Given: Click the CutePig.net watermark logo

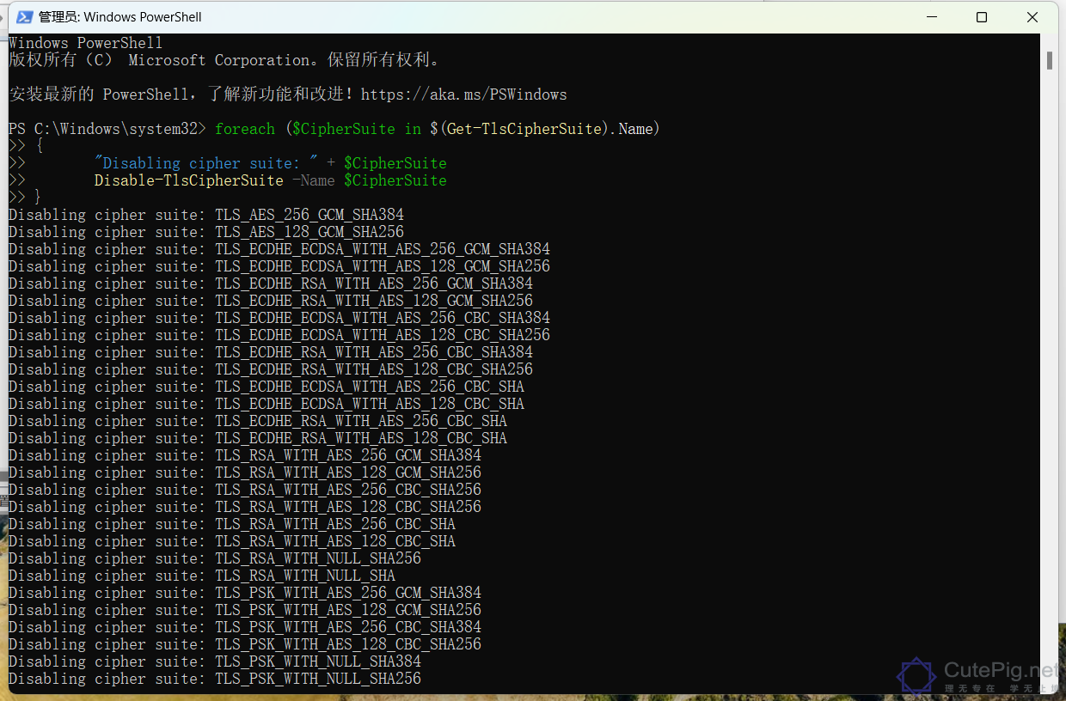Looking at the screenshot, I should (916, 677).
